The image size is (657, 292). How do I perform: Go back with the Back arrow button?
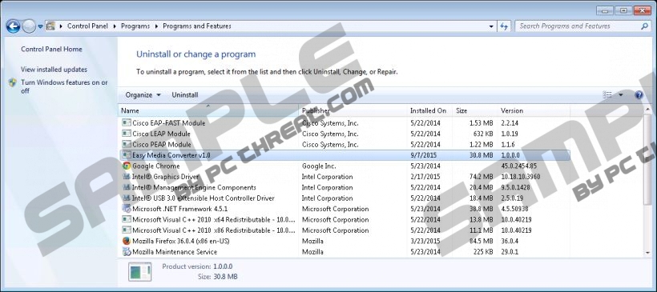tap(13, 26)
